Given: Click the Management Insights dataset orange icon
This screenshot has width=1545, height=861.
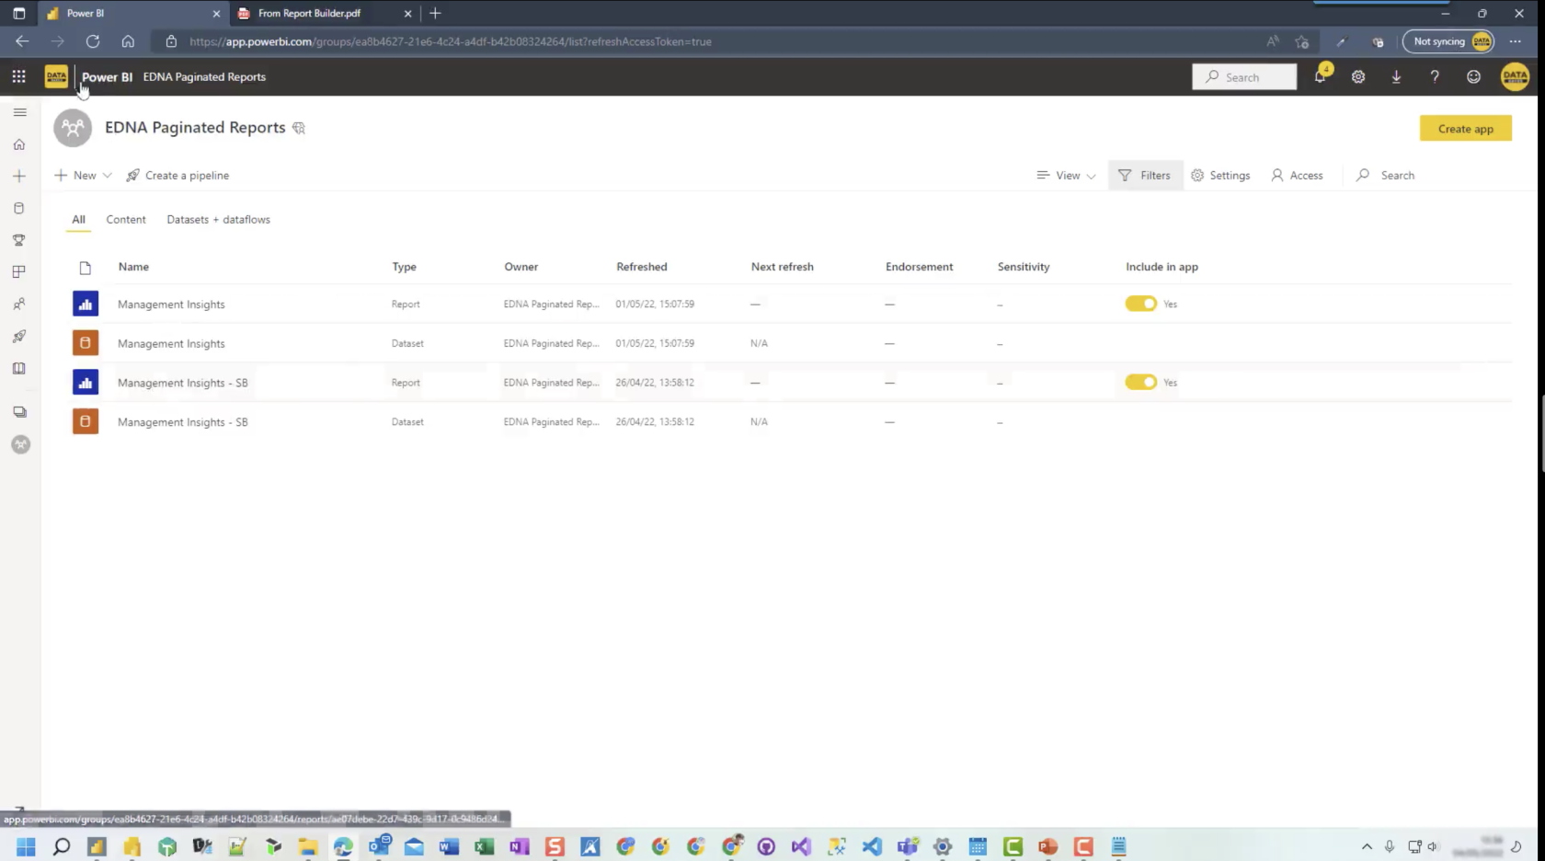Looking at the screenshot, I should (86, 343).
